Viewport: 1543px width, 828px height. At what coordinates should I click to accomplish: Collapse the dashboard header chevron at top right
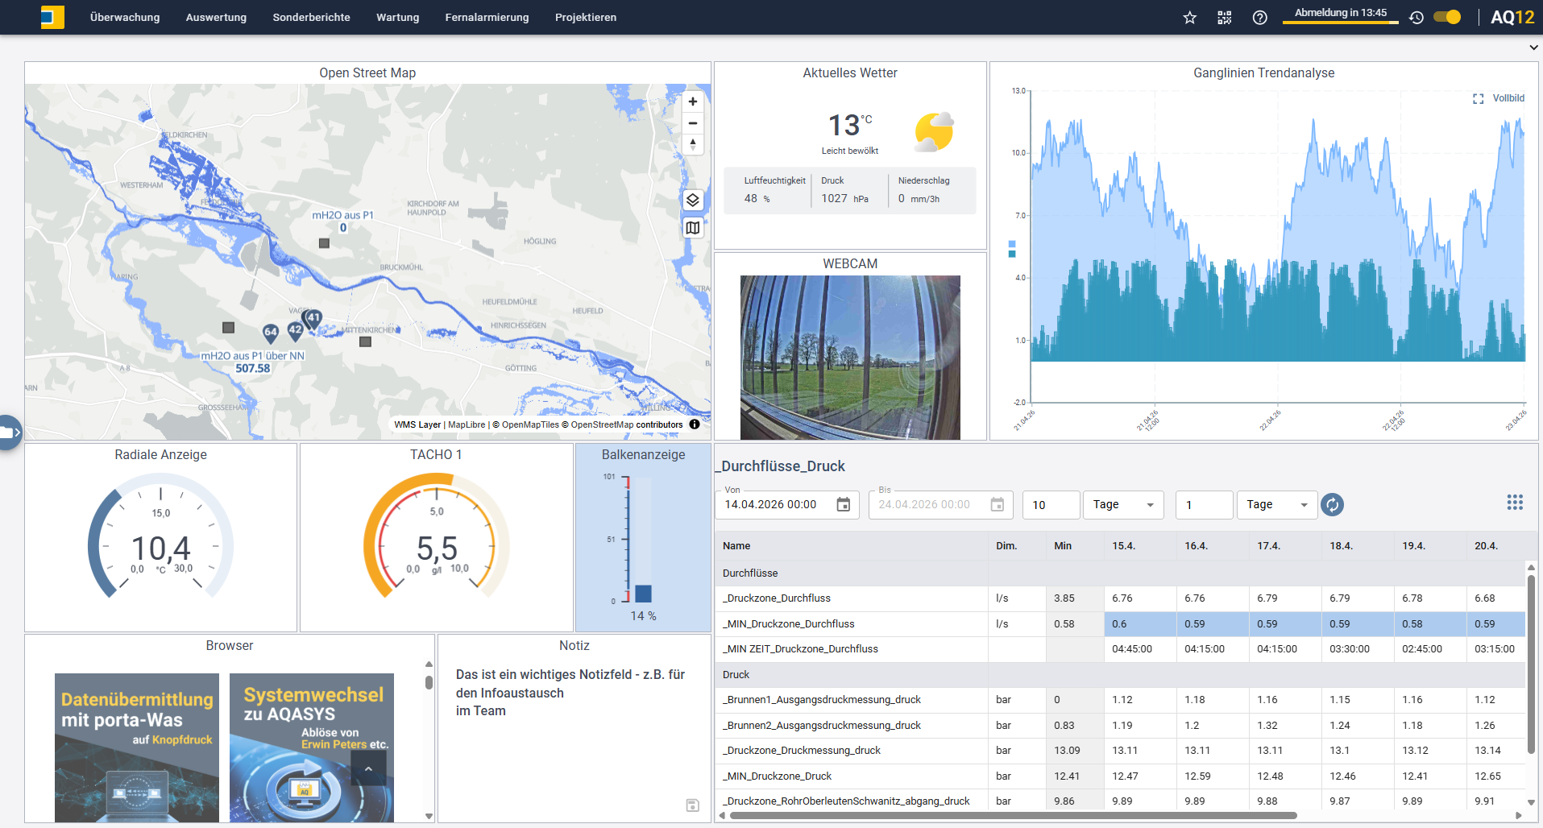point(1533,48)
